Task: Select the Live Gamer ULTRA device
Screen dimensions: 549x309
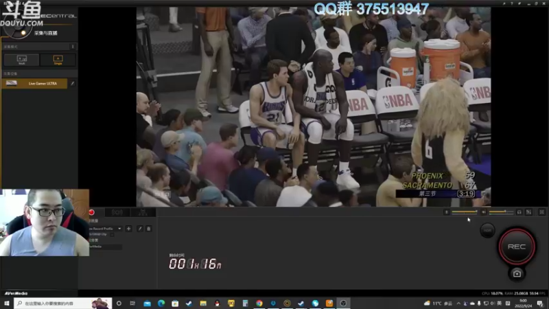Action: (x=34, y=83)
